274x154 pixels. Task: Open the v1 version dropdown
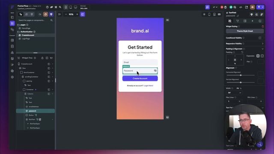click(215, 7)
